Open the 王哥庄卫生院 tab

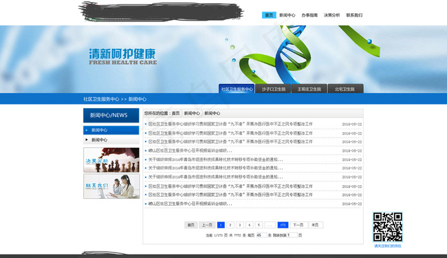tap(309, 89)
